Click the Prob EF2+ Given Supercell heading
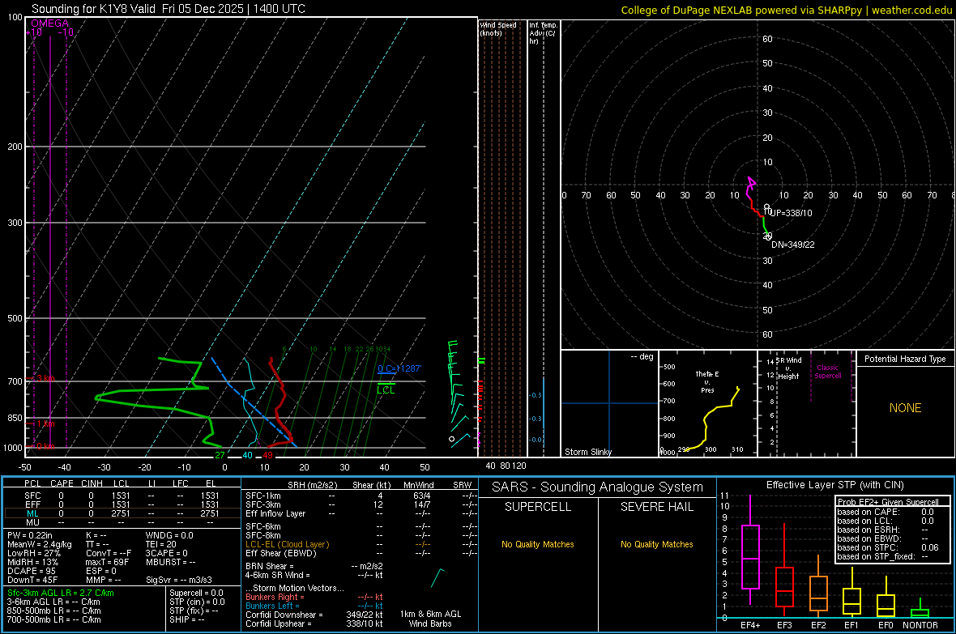Viewport: 956px width, 634px height. click(x=888, y=502)
